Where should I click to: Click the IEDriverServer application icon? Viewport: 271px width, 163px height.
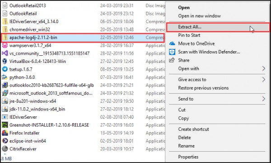click(x=5, y=117)
